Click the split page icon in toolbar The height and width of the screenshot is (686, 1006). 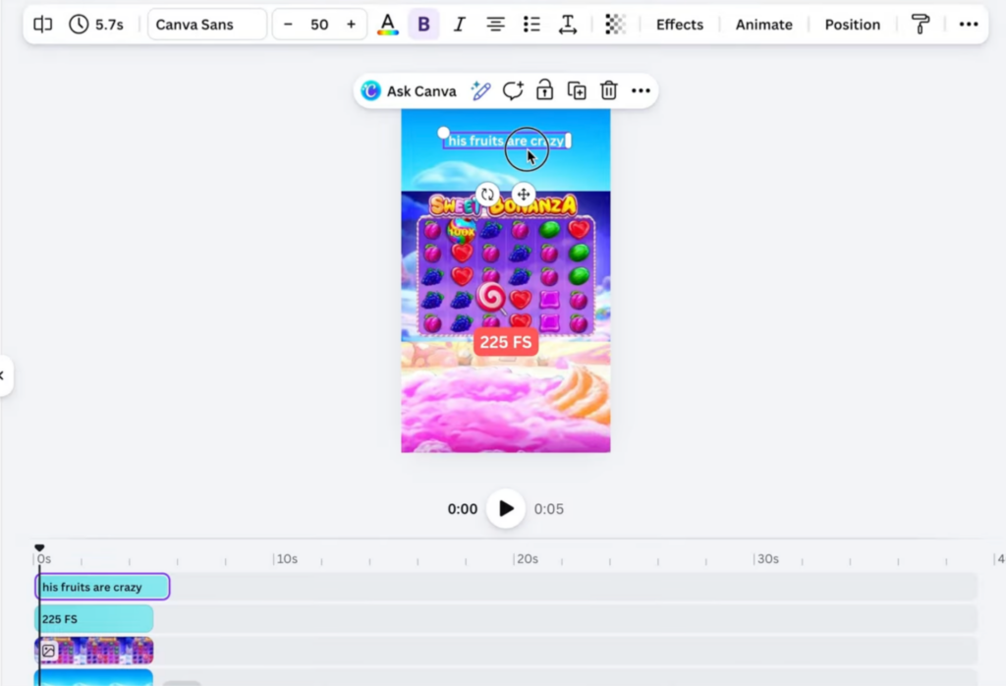(x=43, y=25)
